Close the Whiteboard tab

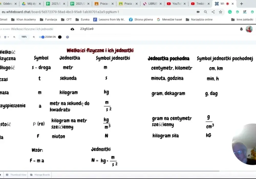coord(233,4)
